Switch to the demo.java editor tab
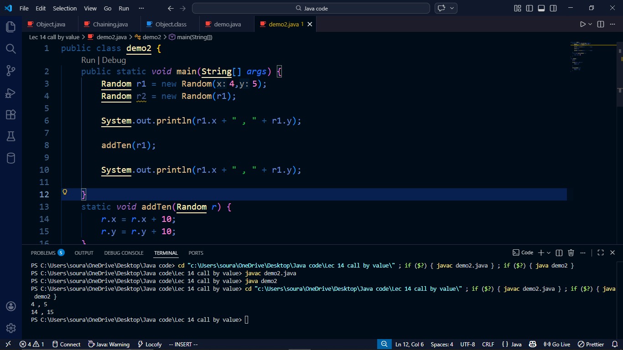623x350 pixels. 227,24
